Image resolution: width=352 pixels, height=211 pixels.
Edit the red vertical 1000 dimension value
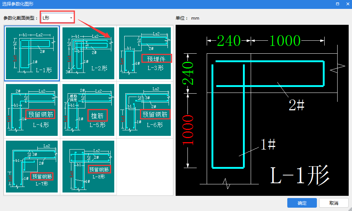coord(188,130)
